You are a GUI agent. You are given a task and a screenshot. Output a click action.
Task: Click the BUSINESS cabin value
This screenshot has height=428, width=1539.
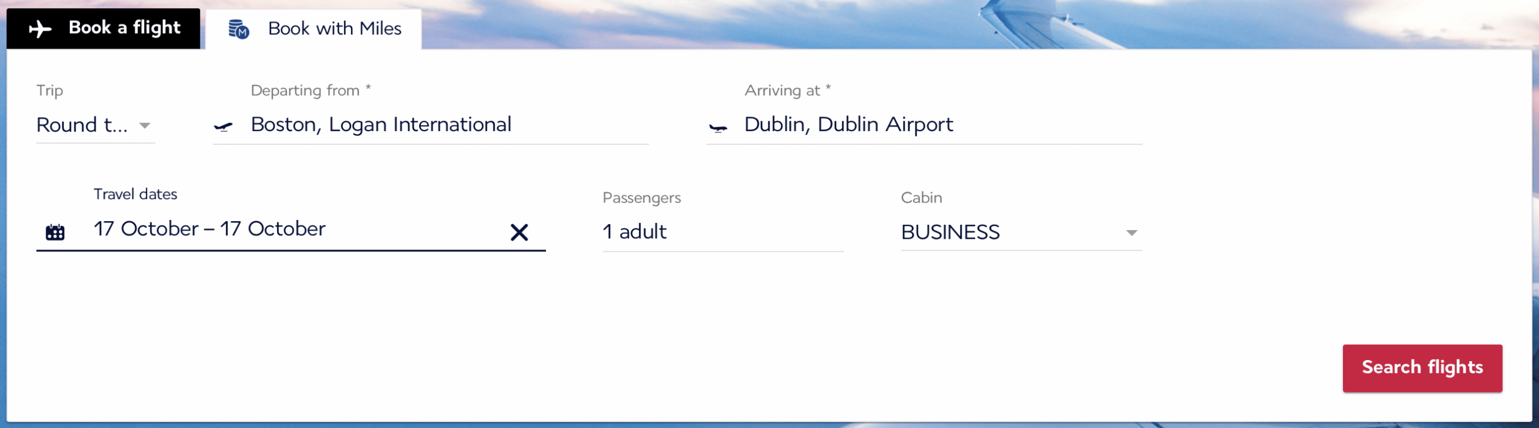(950, 232)
